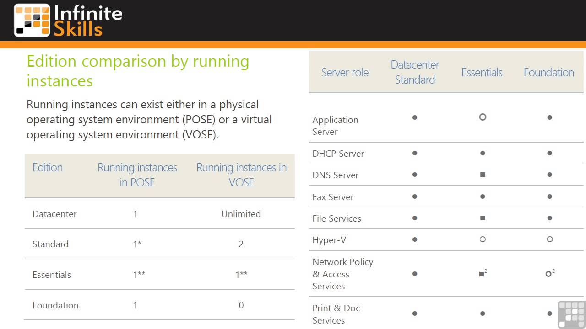Screen dimensions: 586x329
Task: Click the 'Unlimited' VOSE value
Action: pyautogui.click(x=241, y=214)
